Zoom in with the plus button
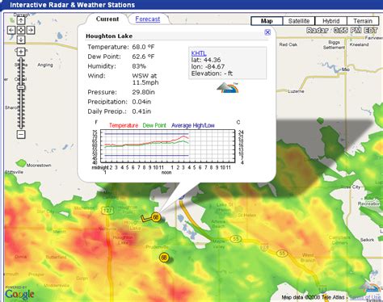383x302 pixels. pyautogui.click(x=21, y=52)
